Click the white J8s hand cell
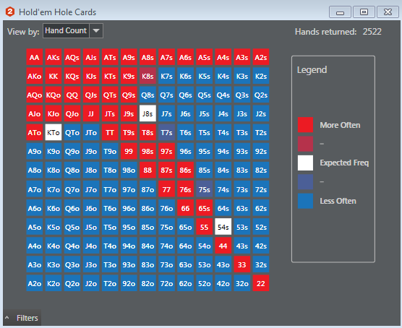This screenshot has height=328, width=402. [x=147, y=113]
